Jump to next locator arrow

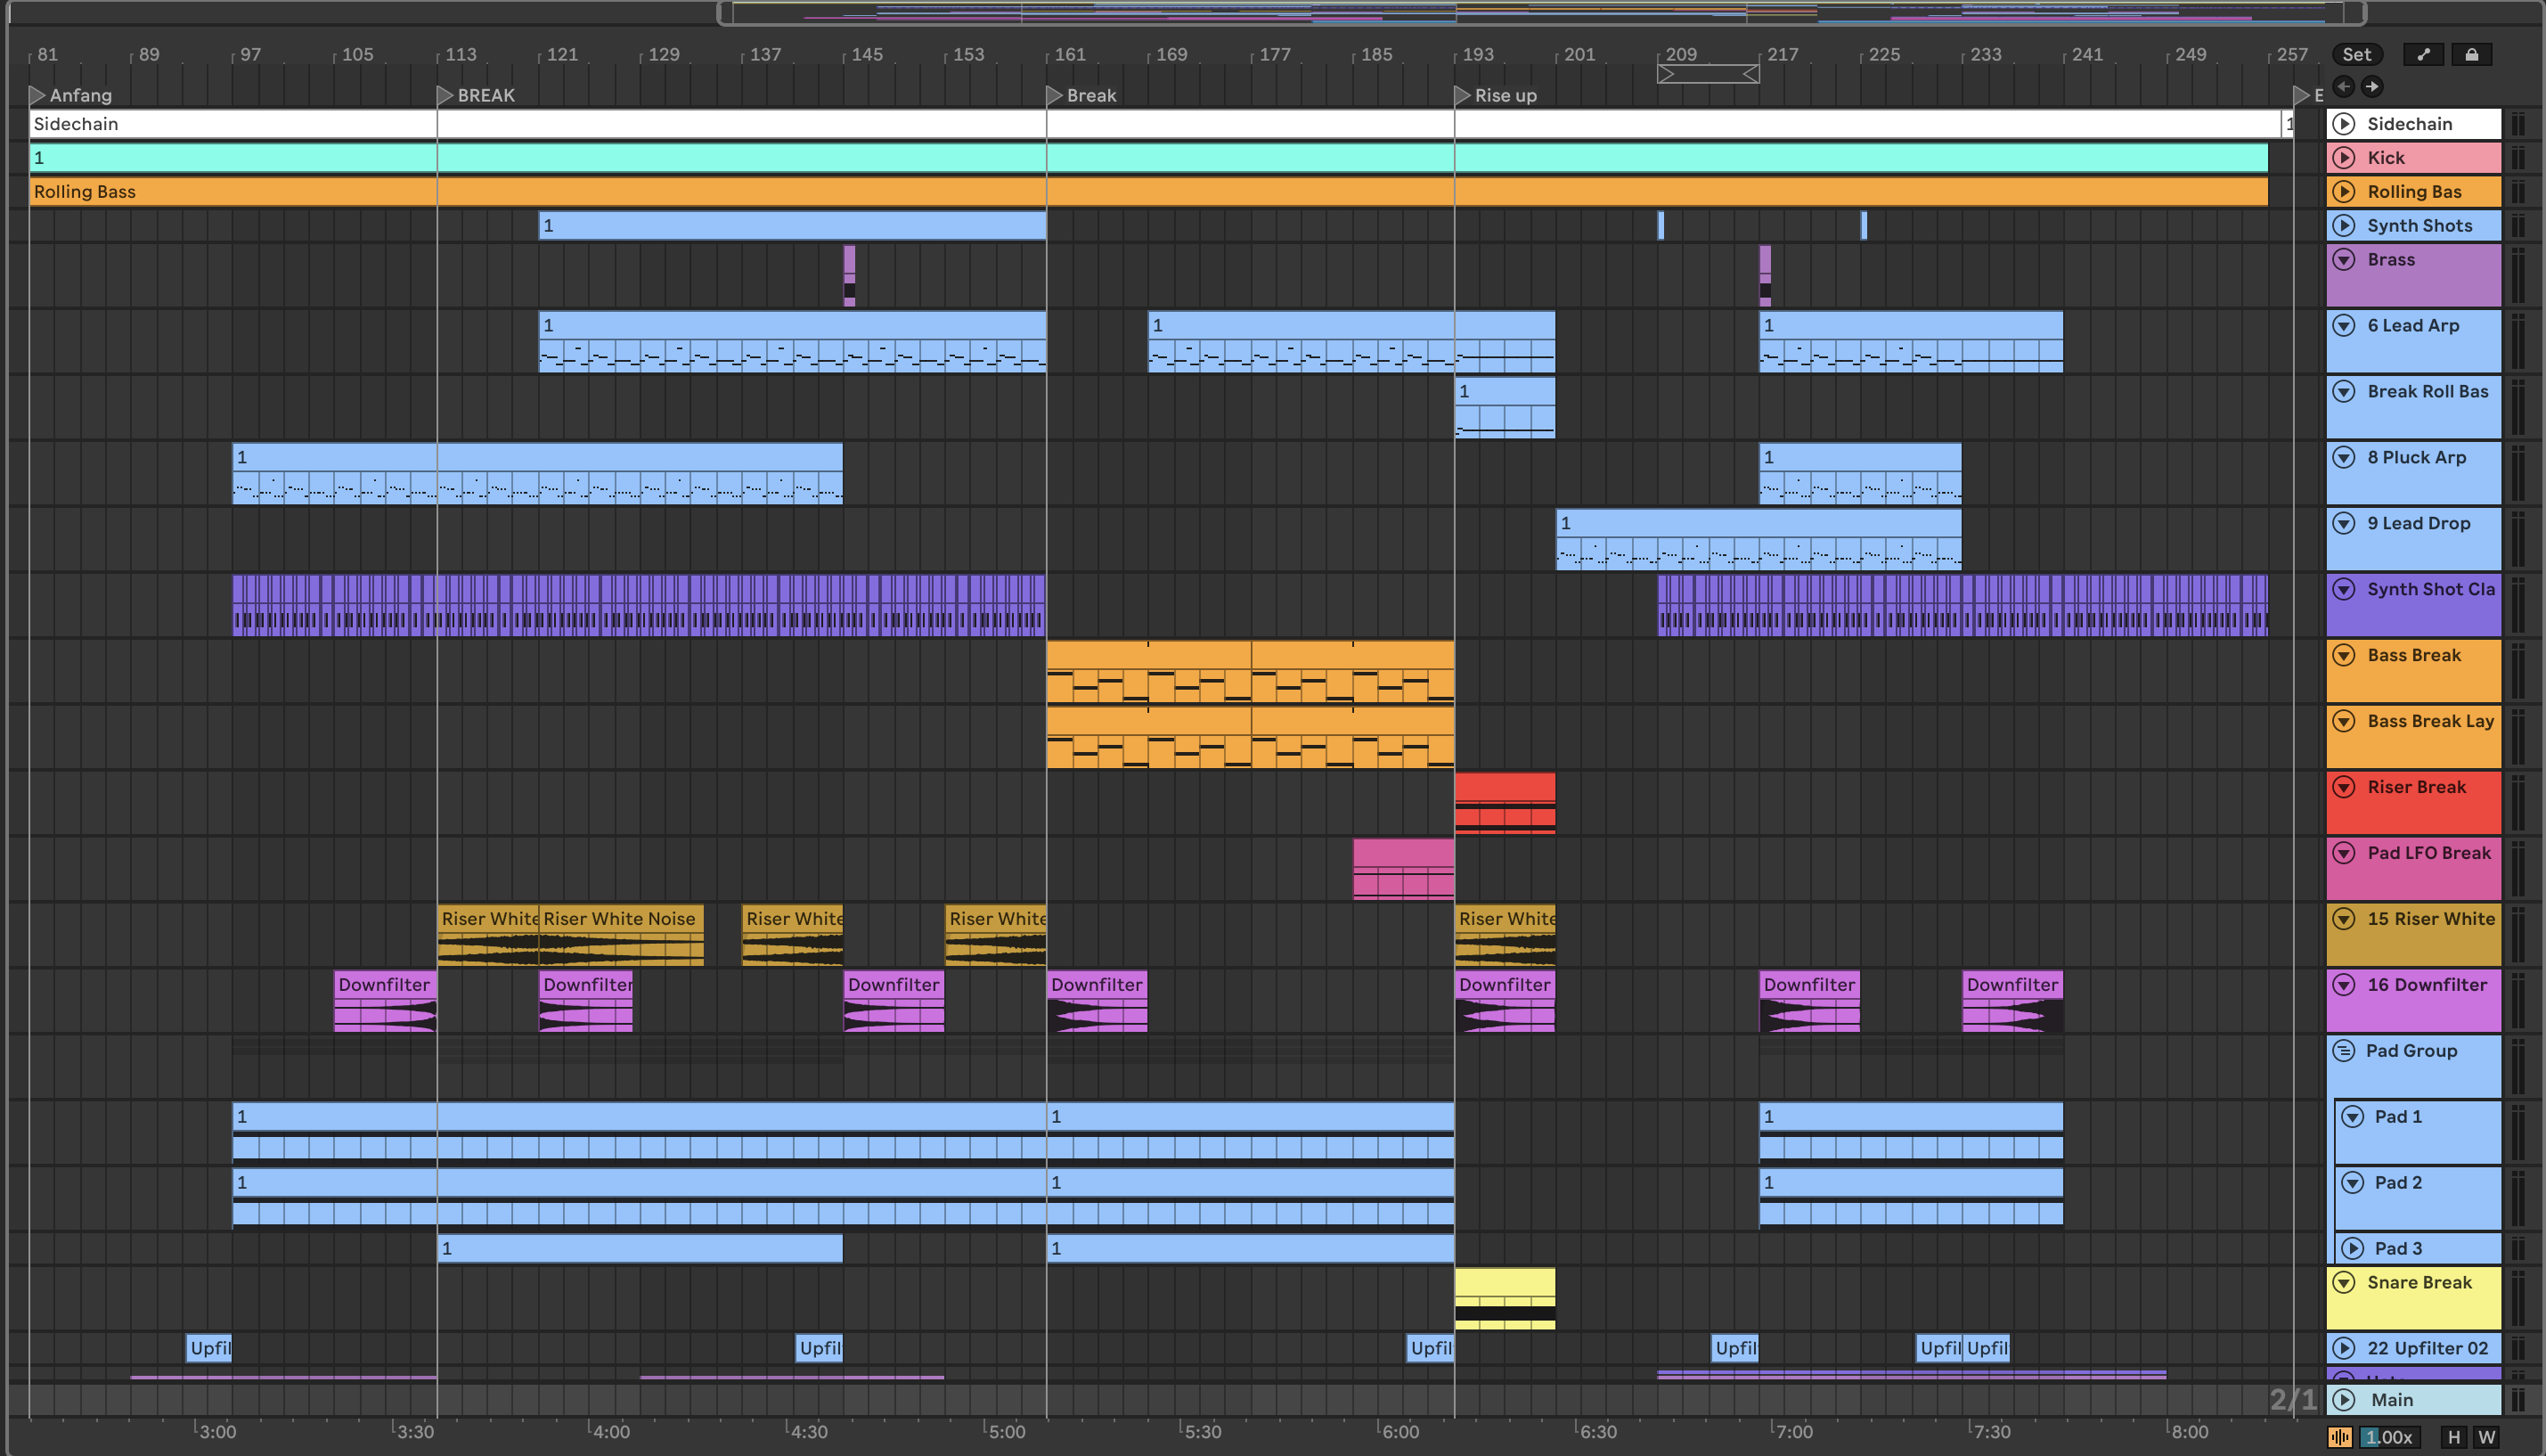tap(2372, 86)
